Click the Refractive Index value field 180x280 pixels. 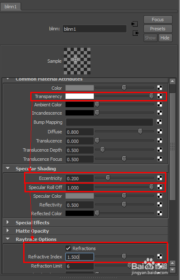tap(80, 257)
